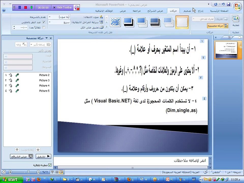The height and width of the screenshot is (183, 244).
Task: Switch to normal view status icon
Action: coord(61,172)
